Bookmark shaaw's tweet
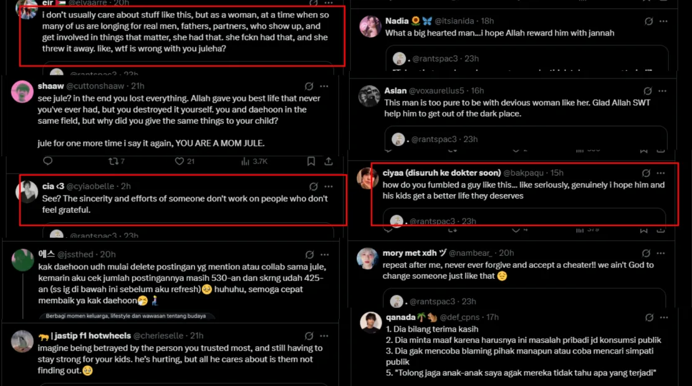Screen dimensions: 692x386 click(x=310, y=161)
